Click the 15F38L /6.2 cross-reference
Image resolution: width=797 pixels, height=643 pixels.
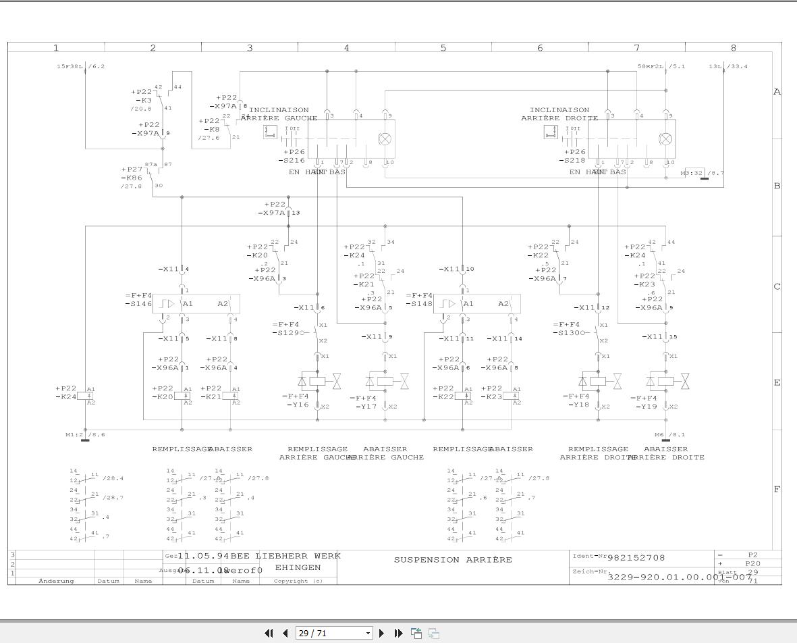pos(80,66)
